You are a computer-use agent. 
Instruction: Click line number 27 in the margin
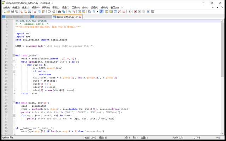(x=6, y=103)
